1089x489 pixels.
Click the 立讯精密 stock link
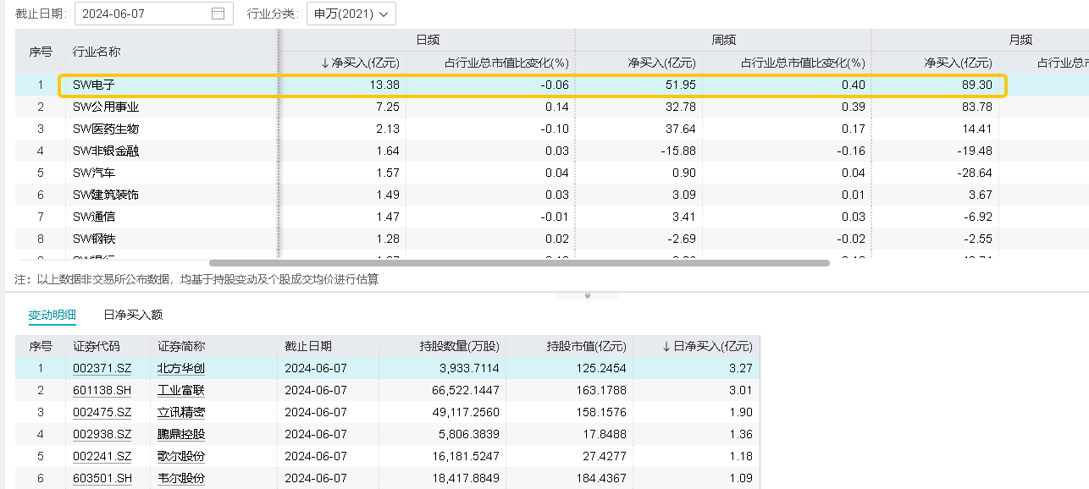(x=181, y=413)
